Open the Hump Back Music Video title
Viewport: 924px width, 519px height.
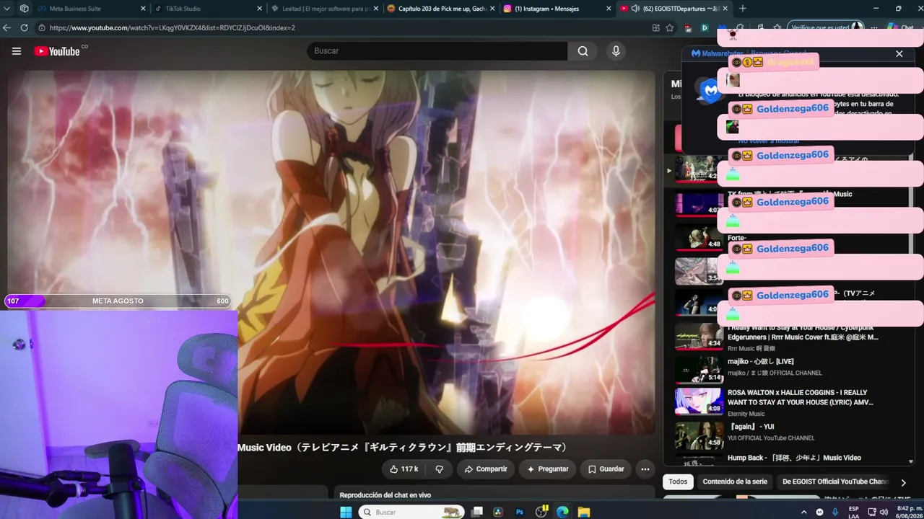[x=794, y=458]
